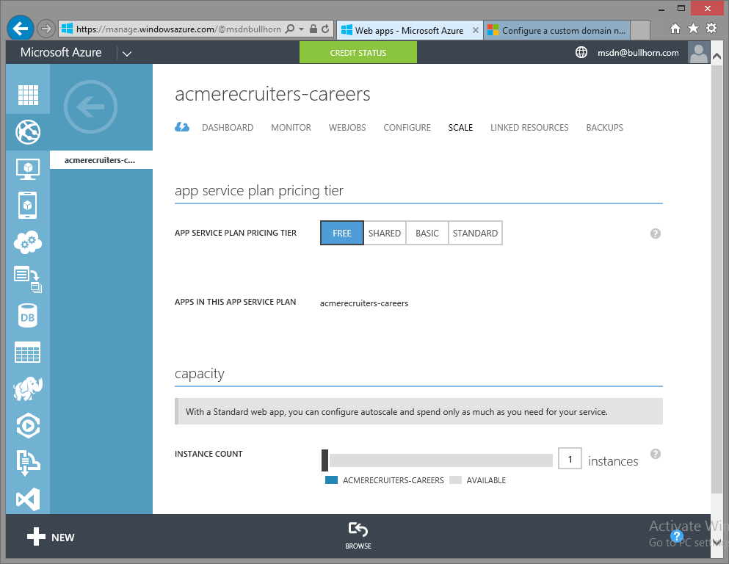729x564 pixels.
Task: Open browser settings gear icon
Action: point(711,29)
